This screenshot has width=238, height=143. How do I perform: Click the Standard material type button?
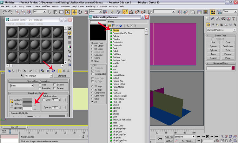click(62, 76)
